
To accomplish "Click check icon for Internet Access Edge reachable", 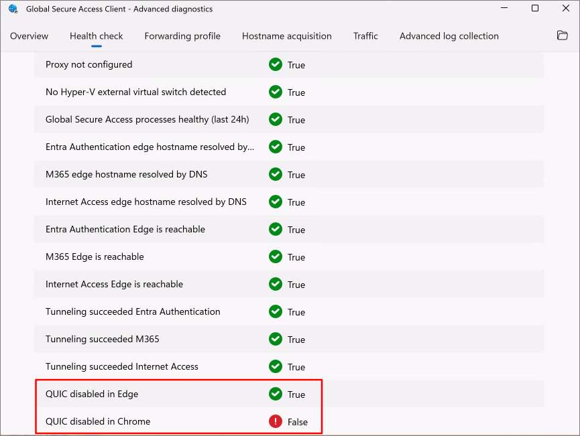I will pyautogui.click(x=275, y=284).
